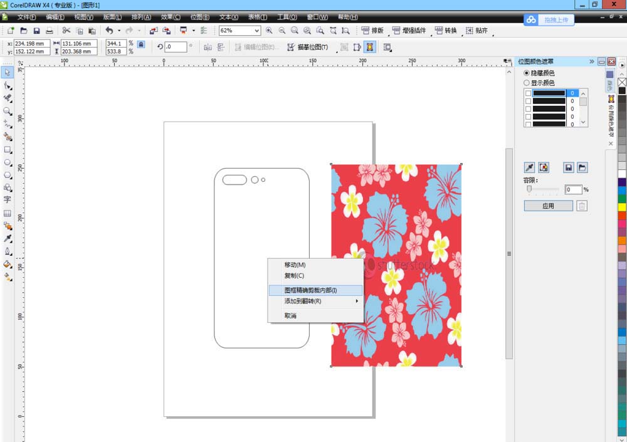Viewport: 627px width, 442px height.
Task: Click the Open mask folder icon in docker
Action: tap(582, 167)
